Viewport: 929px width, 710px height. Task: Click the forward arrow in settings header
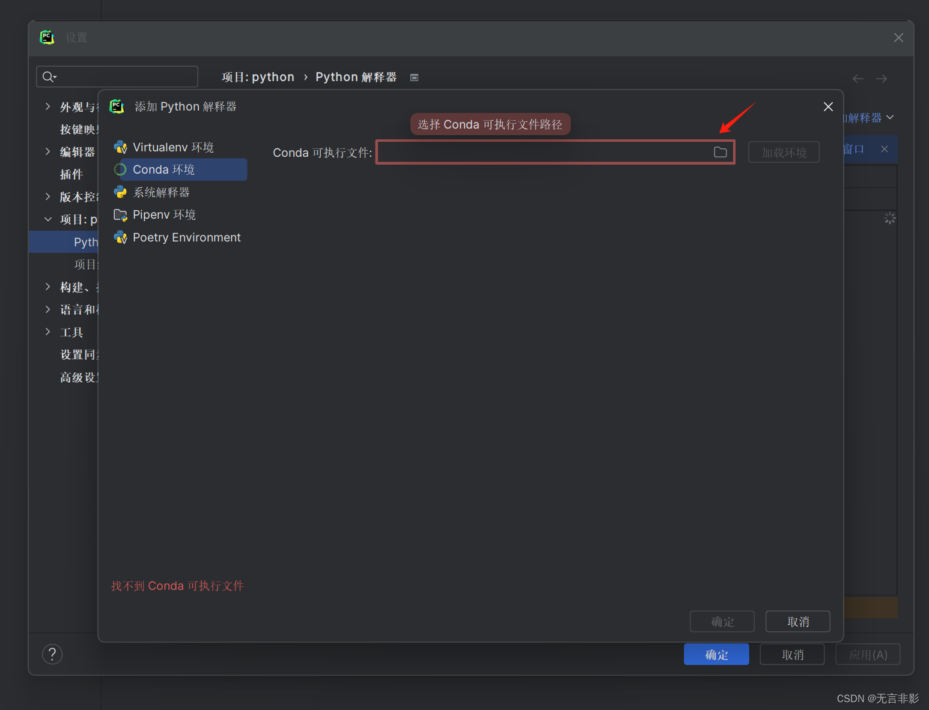pos(882,79)
